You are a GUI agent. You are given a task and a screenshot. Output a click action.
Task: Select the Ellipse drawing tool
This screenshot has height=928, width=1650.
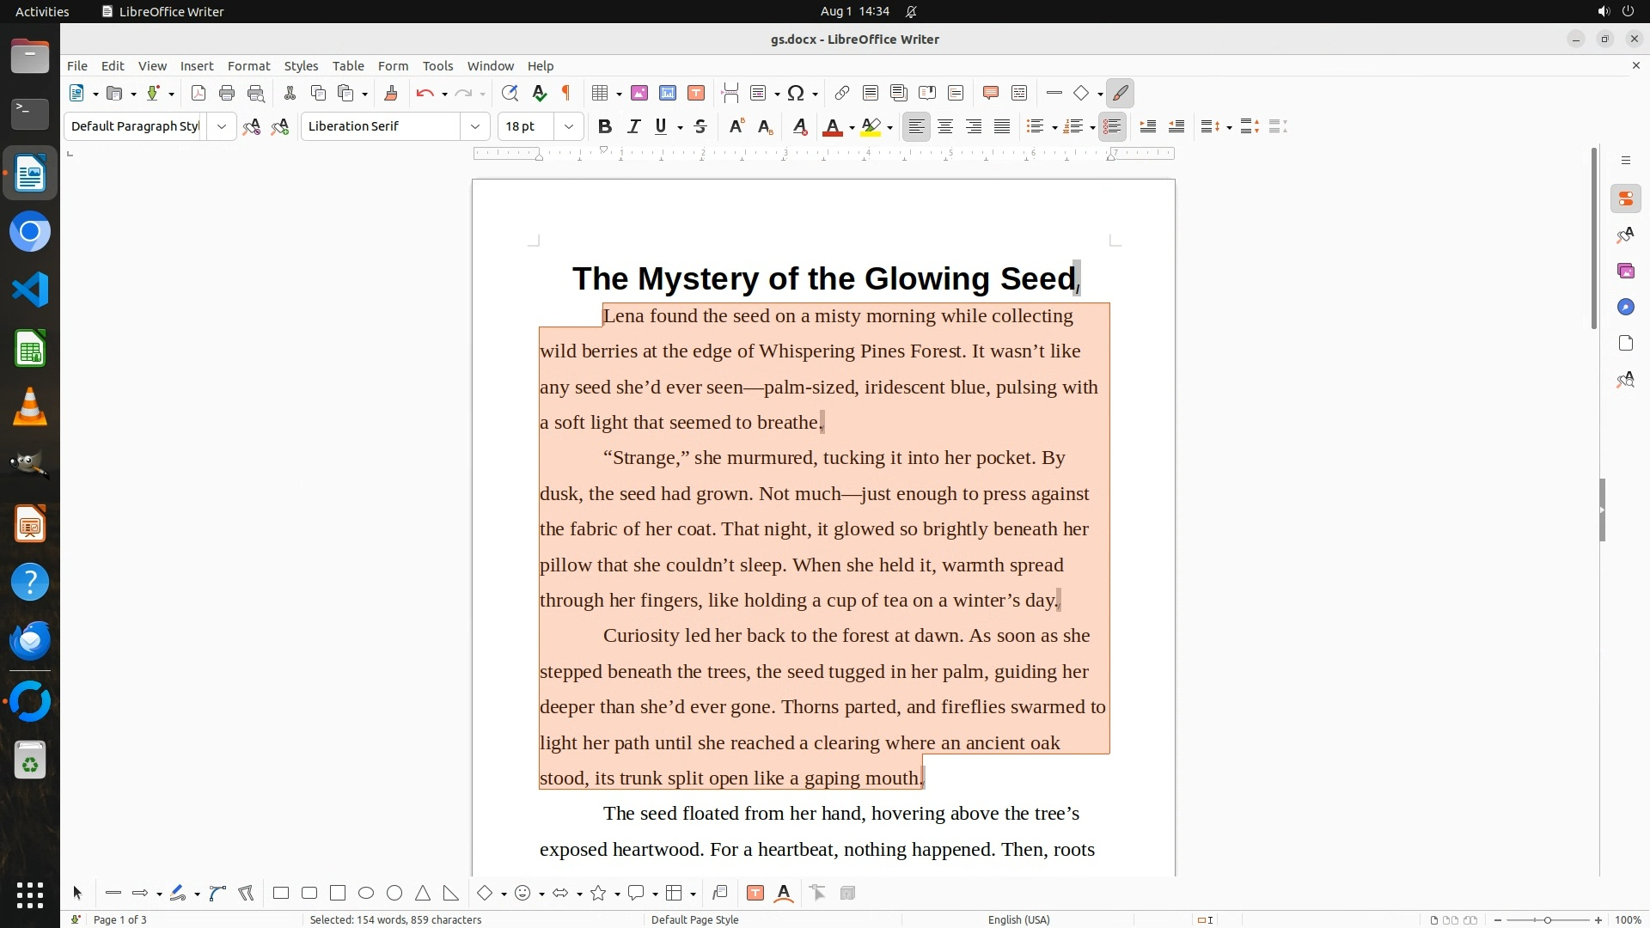(366, 894)
